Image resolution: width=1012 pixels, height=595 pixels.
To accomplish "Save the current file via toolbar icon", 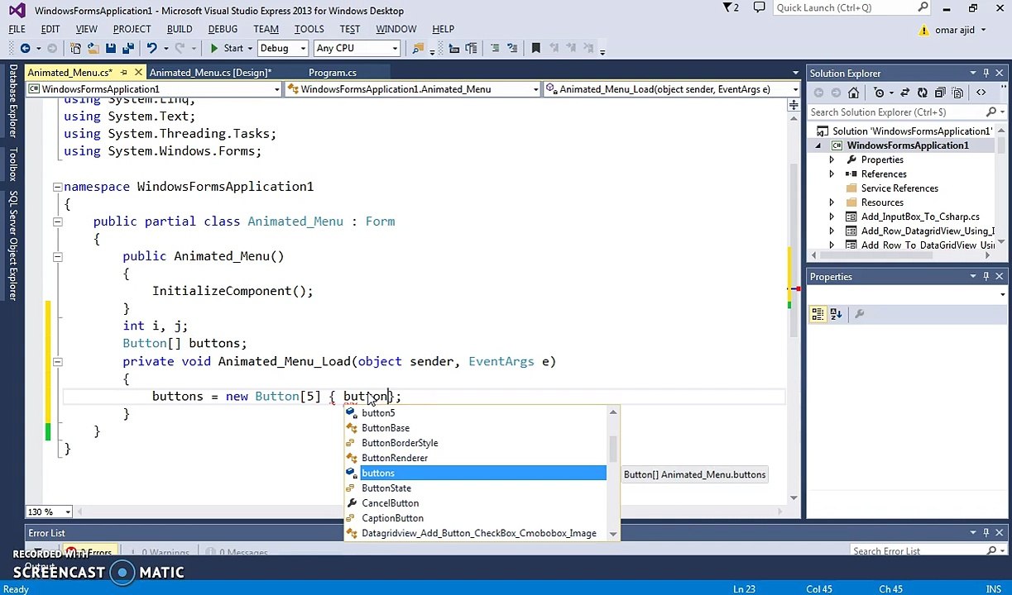I will 111,49.
